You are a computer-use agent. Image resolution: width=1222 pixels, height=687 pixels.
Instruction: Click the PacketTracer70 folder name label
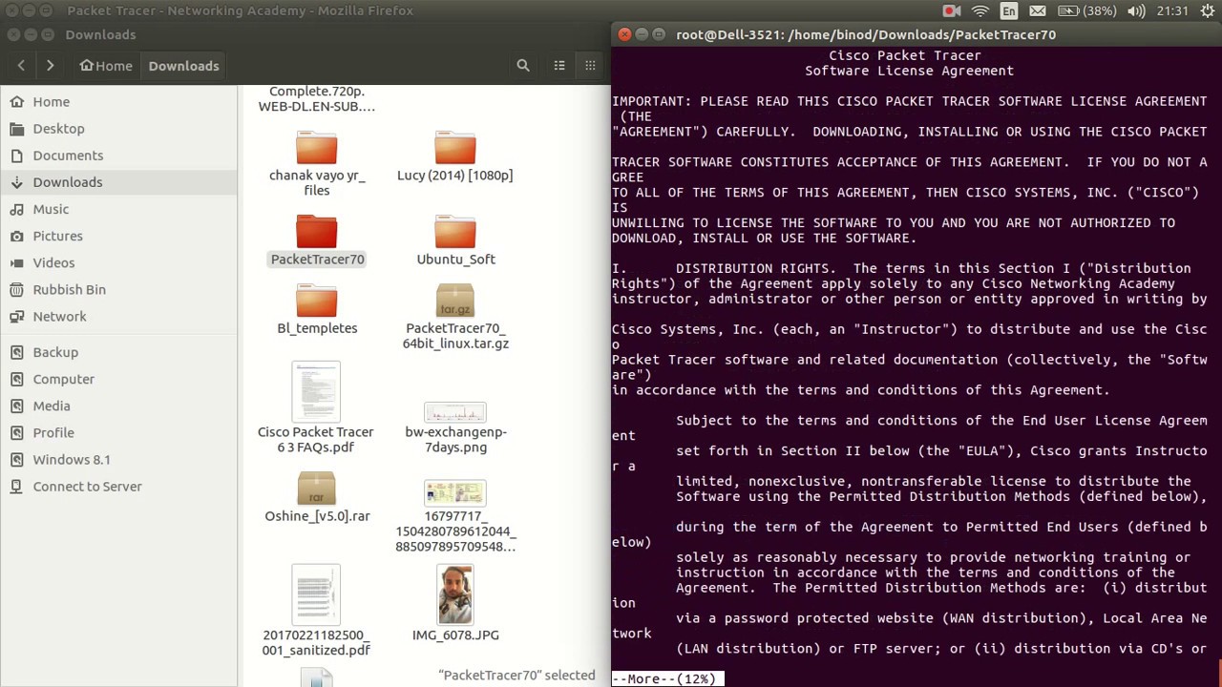[317, 259]
